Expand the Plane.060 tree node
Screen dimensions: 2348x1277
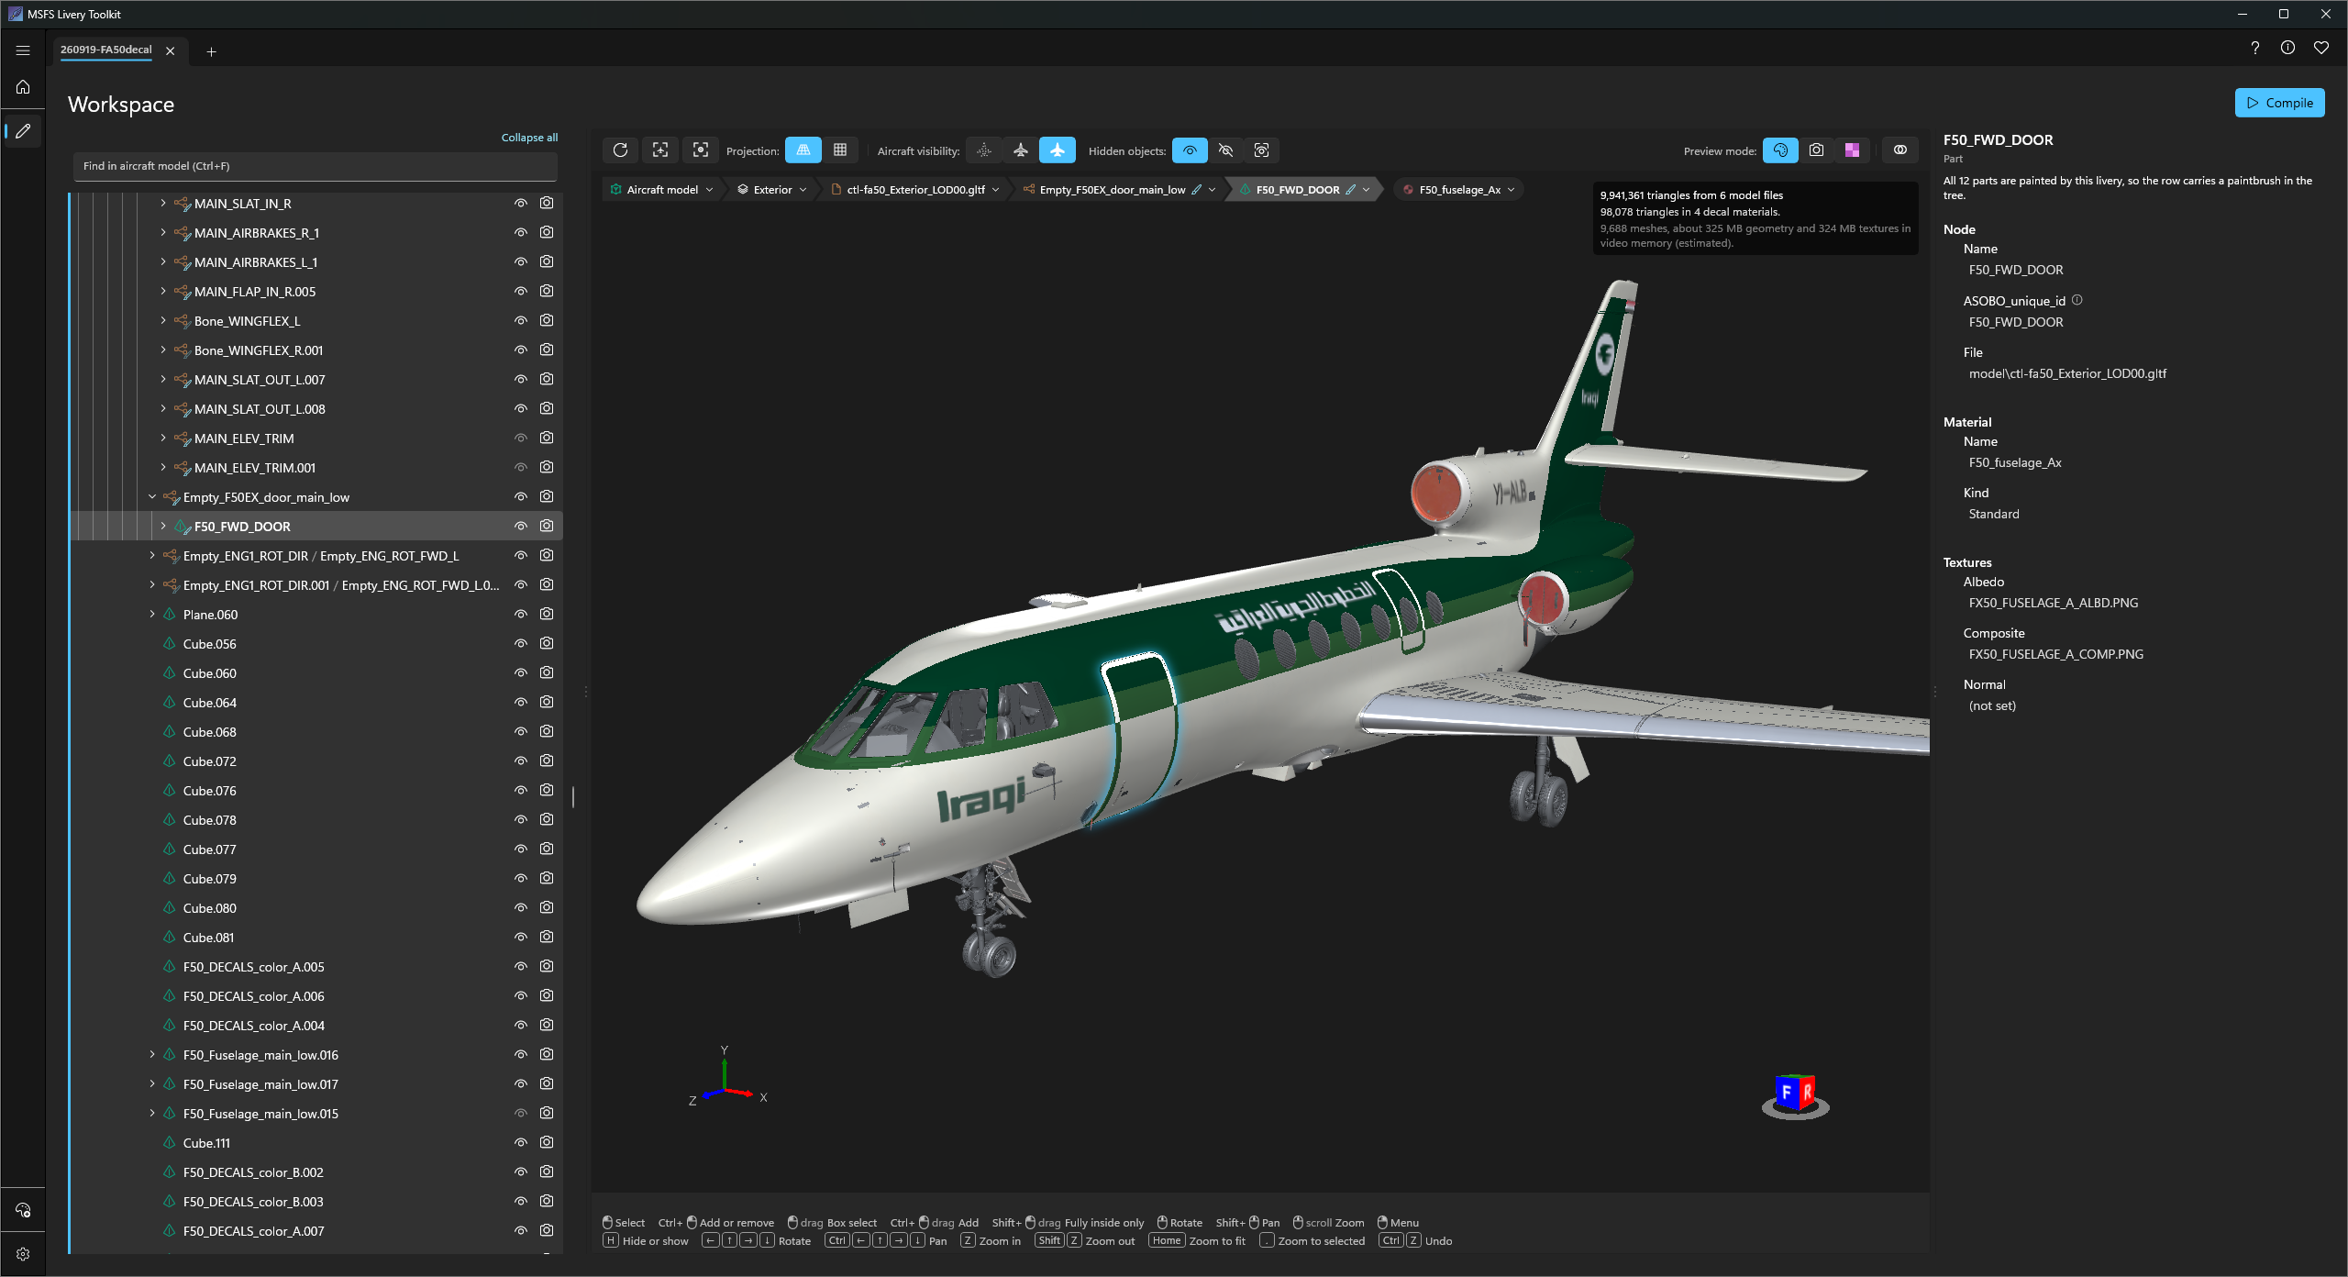(152, 614)
